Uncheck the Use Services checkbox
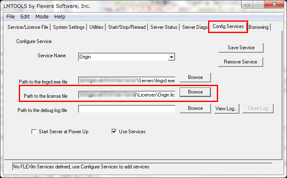Image resolution: width=287 pixels, height=178 pixels. 114,131
